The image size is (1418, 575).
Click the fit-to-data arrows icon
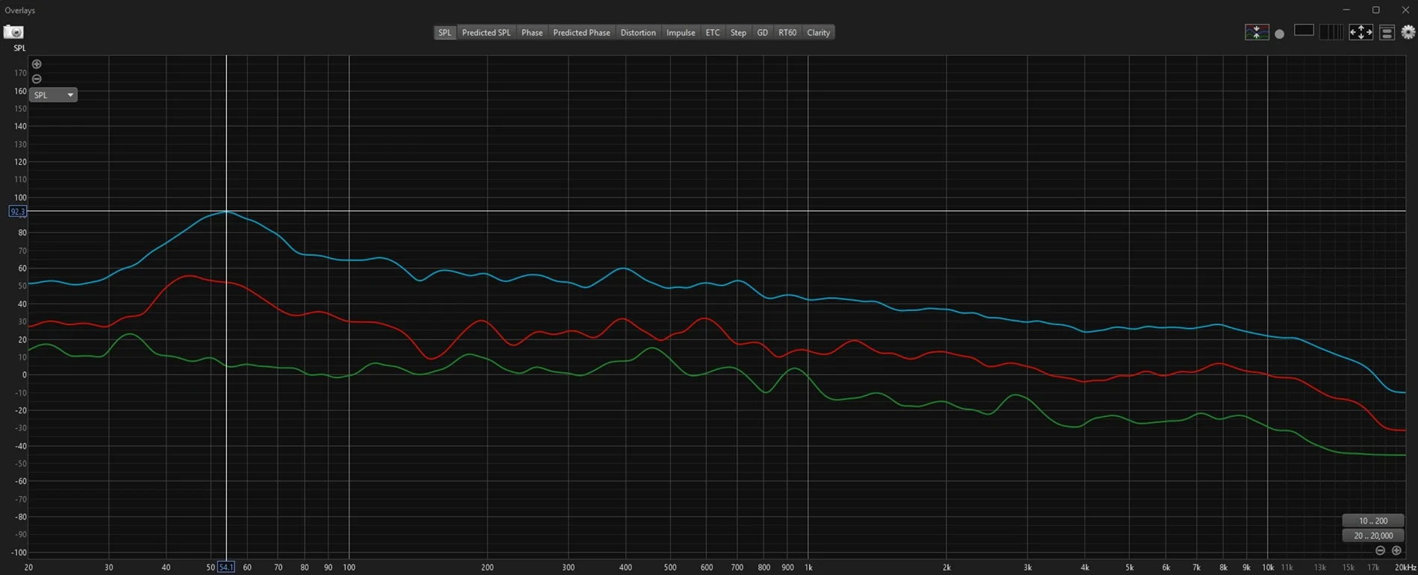coord(1360,32)
